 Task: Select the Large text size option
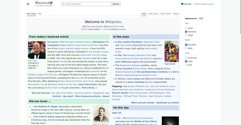coord(186,35)
